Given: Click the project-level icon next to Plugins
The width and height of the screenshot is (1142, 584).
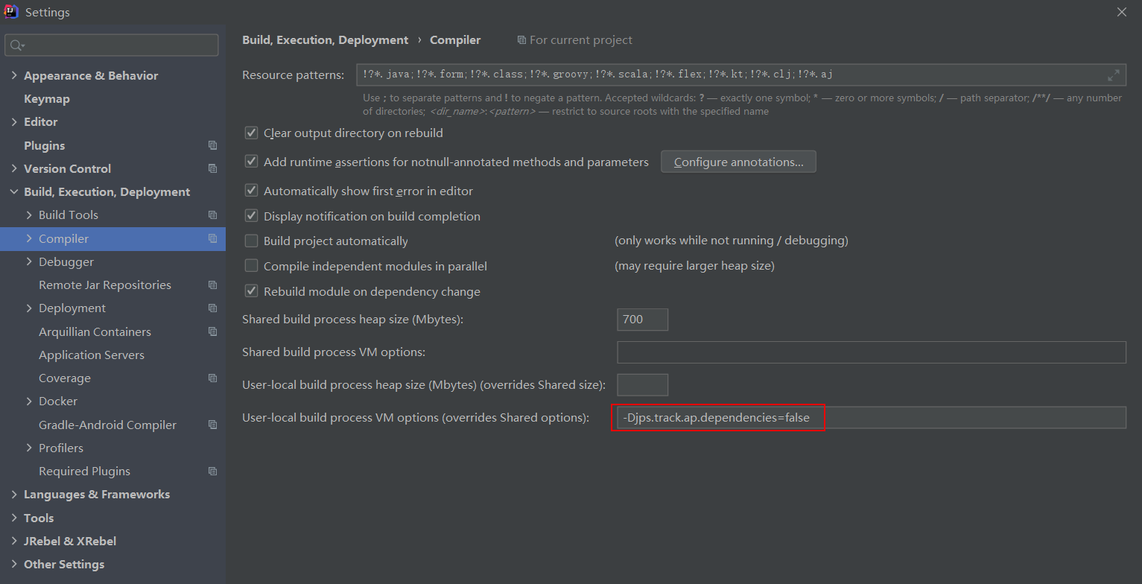Looking at the screenshot, I should tap(212, 145).
